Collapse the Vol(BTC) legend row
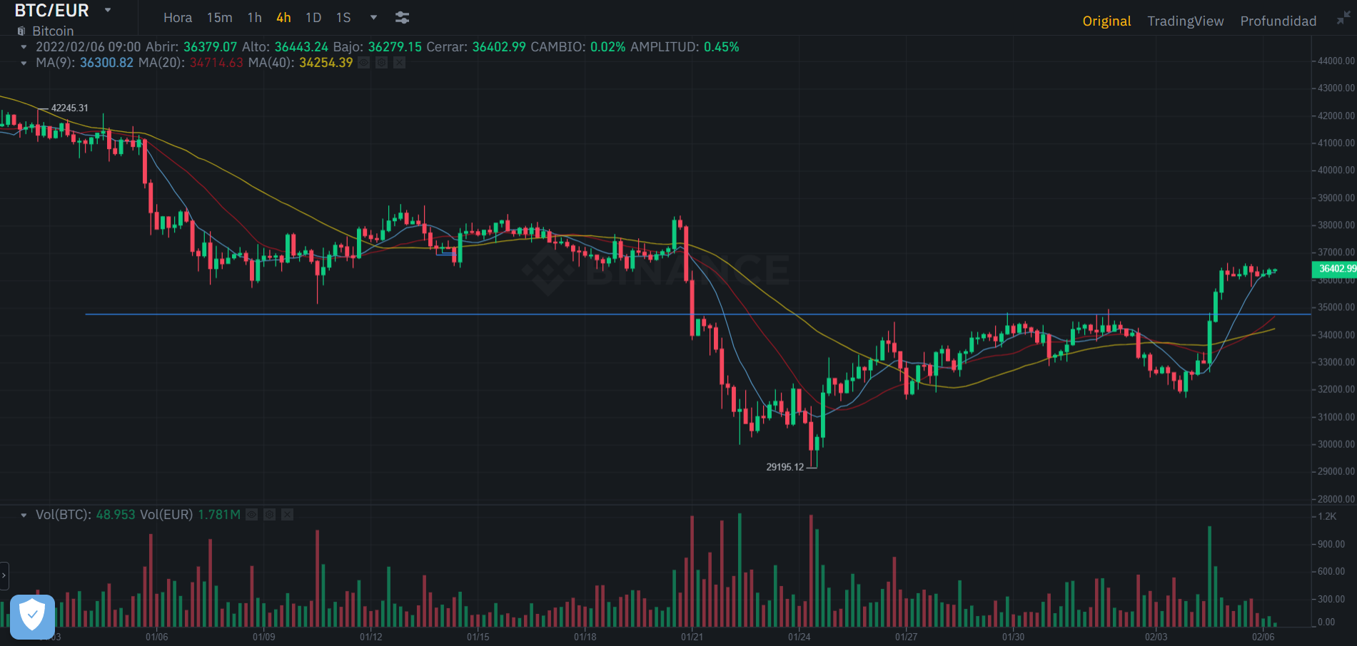 coord(24,515)
